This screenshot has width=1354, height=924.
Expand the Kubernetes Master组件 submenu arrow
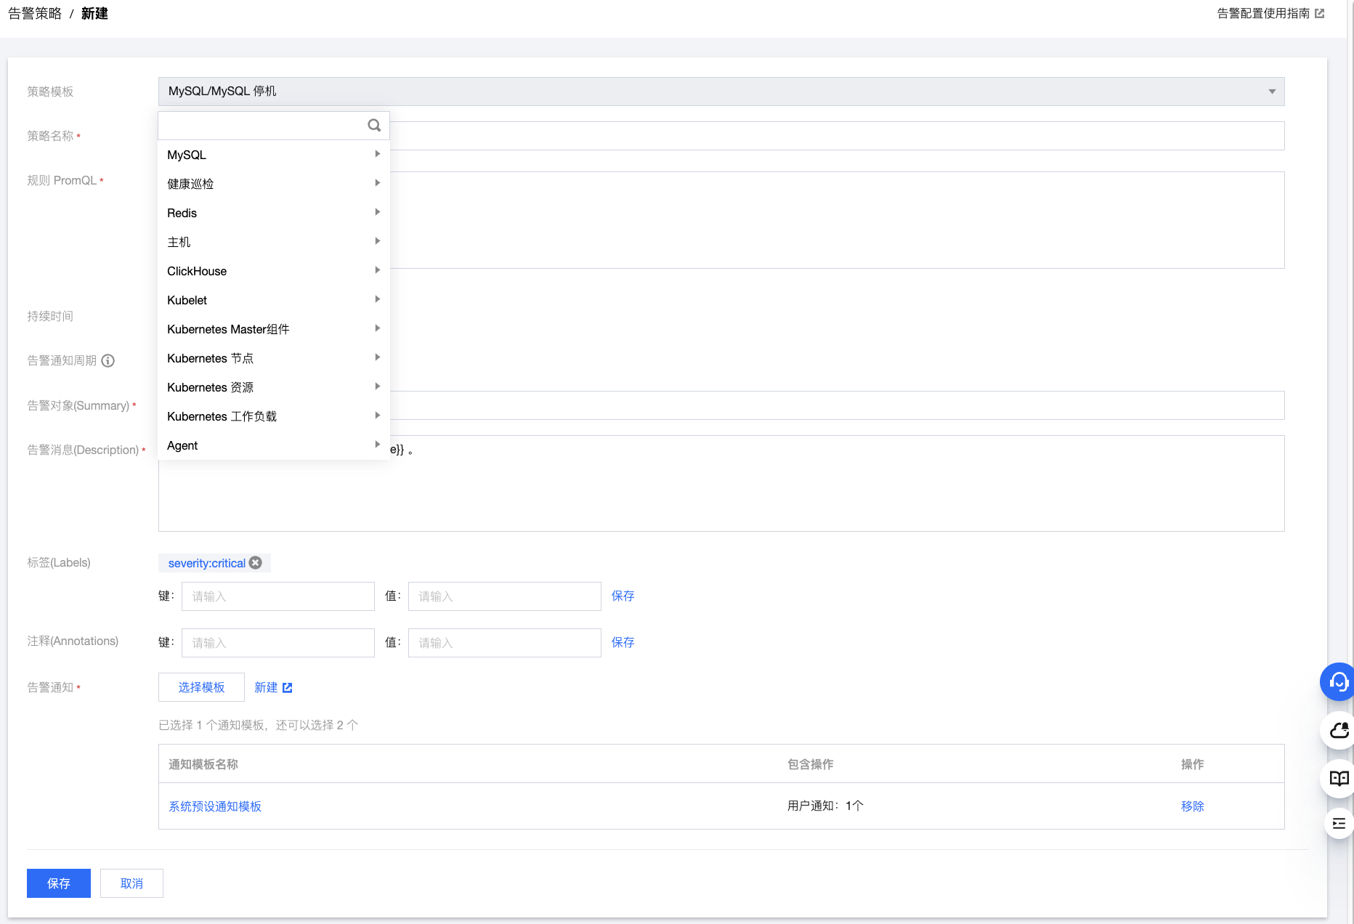click(x=378, y=328)
